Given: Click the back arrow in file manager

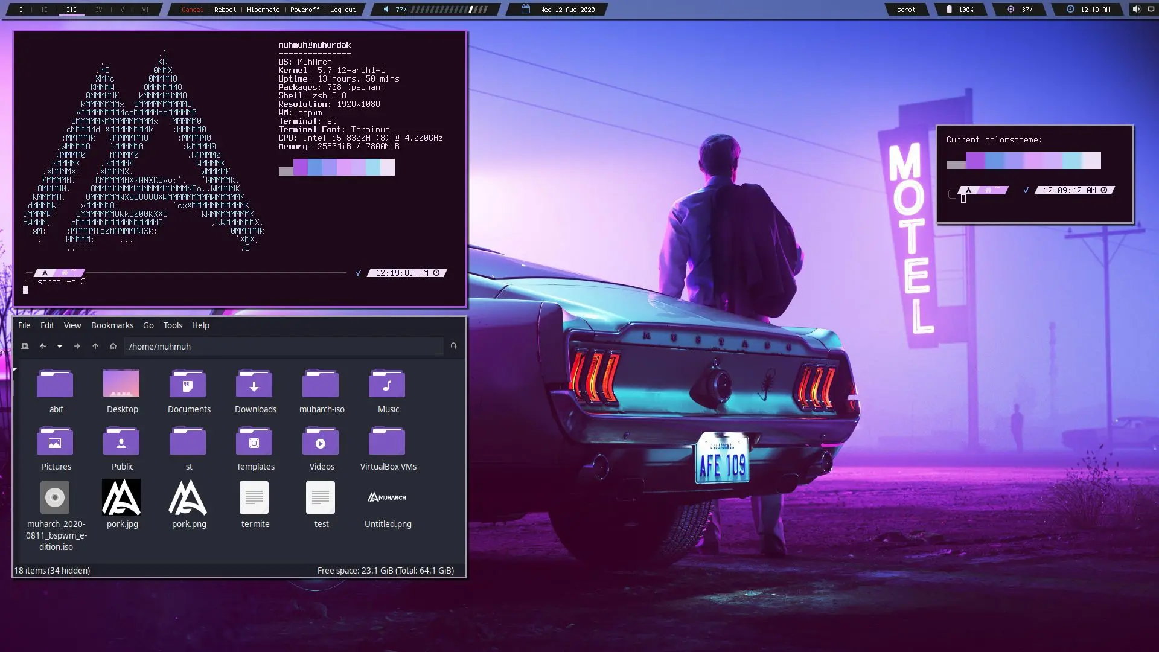Looking at the screenshot, I should tap(43, 346).
